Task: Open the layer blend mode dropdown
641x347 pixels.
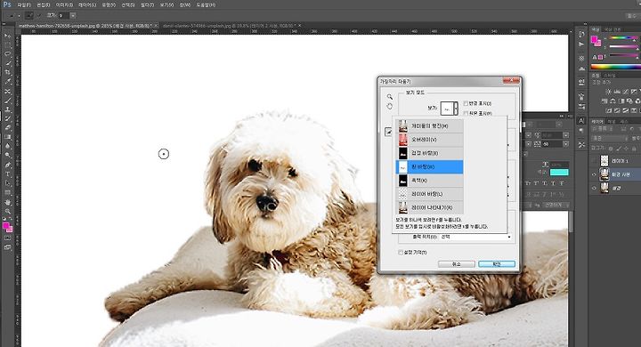Action: (609, 139)
